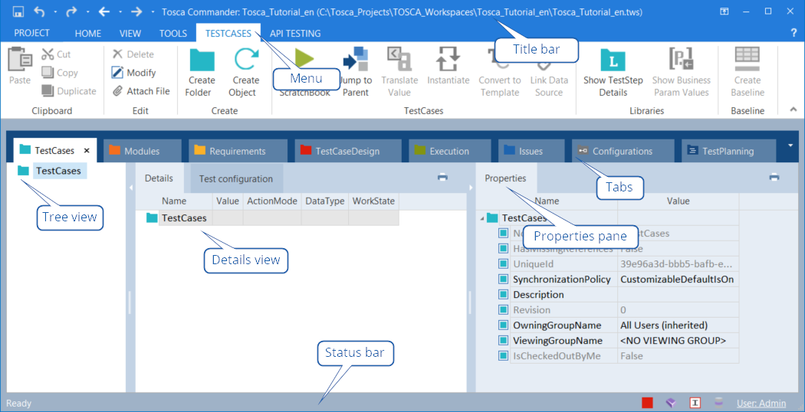Open the Configurations workspace tab
Image resolution: width=805 pixels, height=412 pixels.
pos(623,151)
